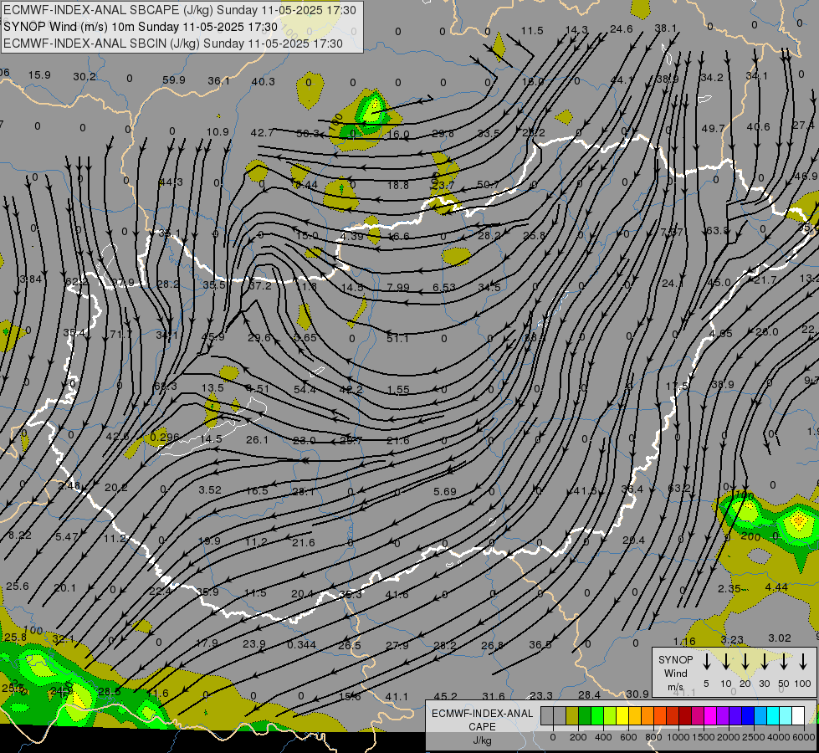Pick the amber swatch right of 600 tick
Viewport: 819px width, 753px height.
[635, 715]
